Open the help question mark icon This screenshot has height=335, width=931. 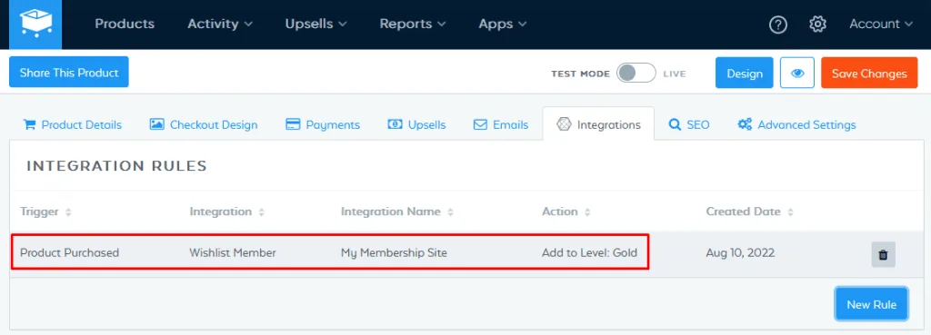[x=778, y=25]
